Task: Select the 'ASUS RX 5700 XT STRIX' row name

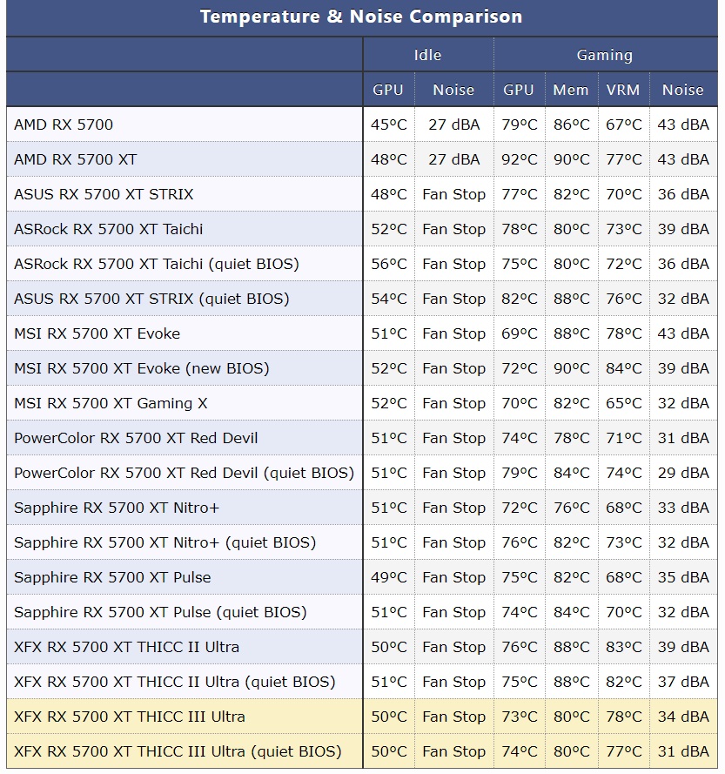Action: pyautogui.click(x=104, y=194)
